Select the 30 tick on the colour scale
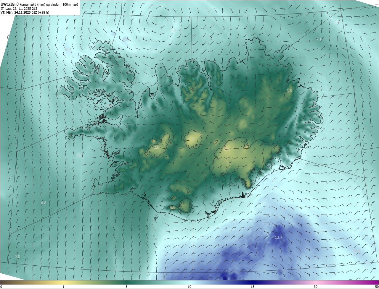 click(316, 287)
